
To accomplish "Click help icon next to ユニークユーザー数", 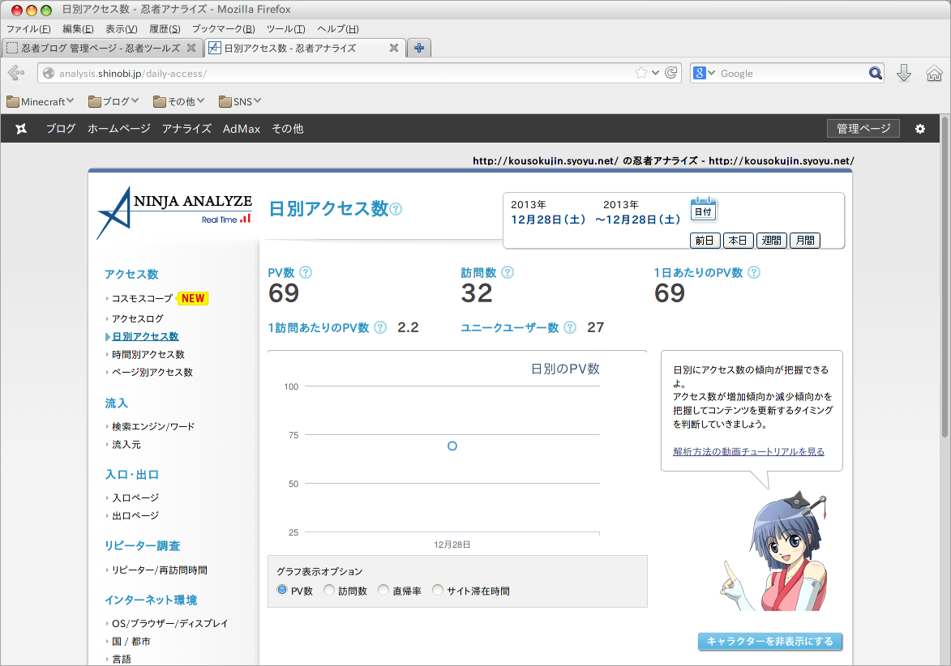I will pyautogui.click(x=570, y=327).
